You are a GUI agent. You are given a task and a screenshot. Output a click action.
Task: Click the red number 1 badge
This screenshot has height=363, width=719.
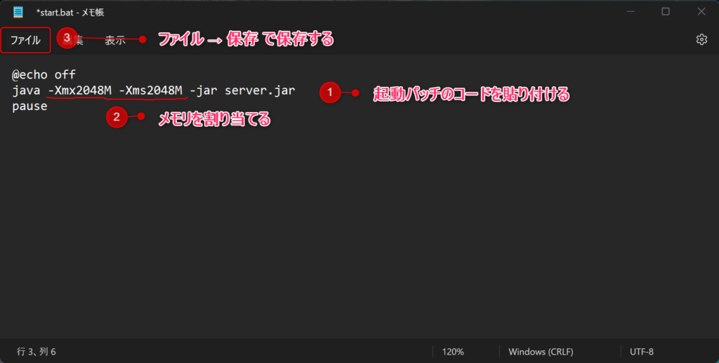pyautogui.click(x=330, y=93)
